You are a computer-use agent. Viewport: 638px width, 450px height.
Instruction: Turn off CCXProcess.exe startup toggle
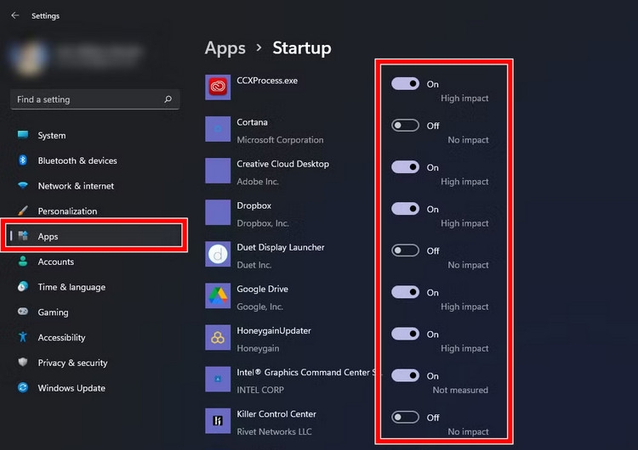pos(405,84)
